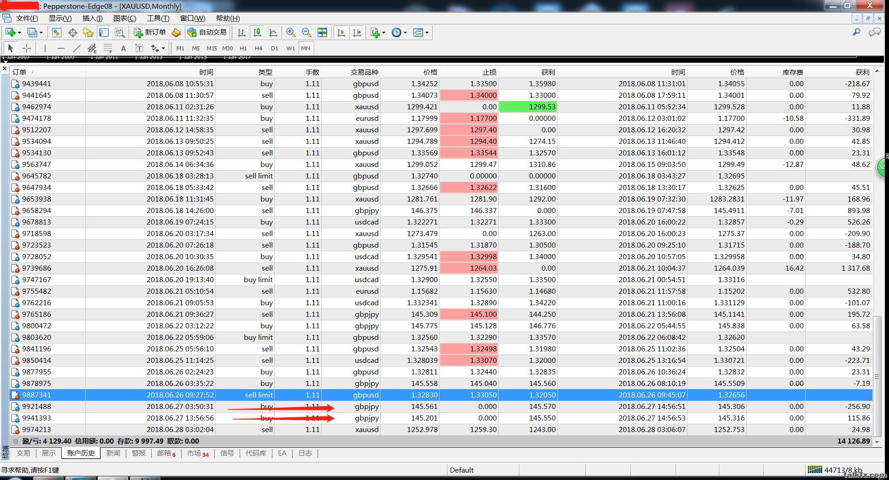Image resolution: width=889 pixels, height=480 pixels.
Task: Open the 插入(I) menu
Action: point(92,18)
